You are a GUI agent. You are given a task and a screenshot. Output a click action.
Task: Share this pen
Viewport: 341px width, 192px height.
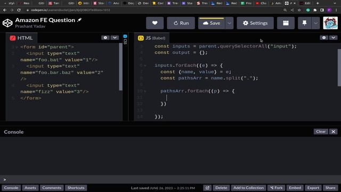[330, 188]
